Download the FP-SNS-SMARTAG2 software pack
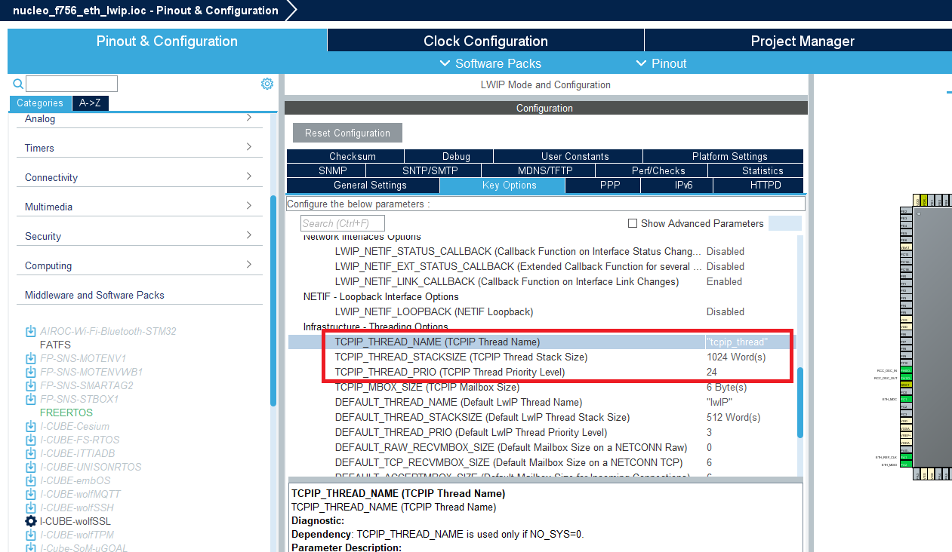This screenshot has height=552, width=952. pos(30,385)
